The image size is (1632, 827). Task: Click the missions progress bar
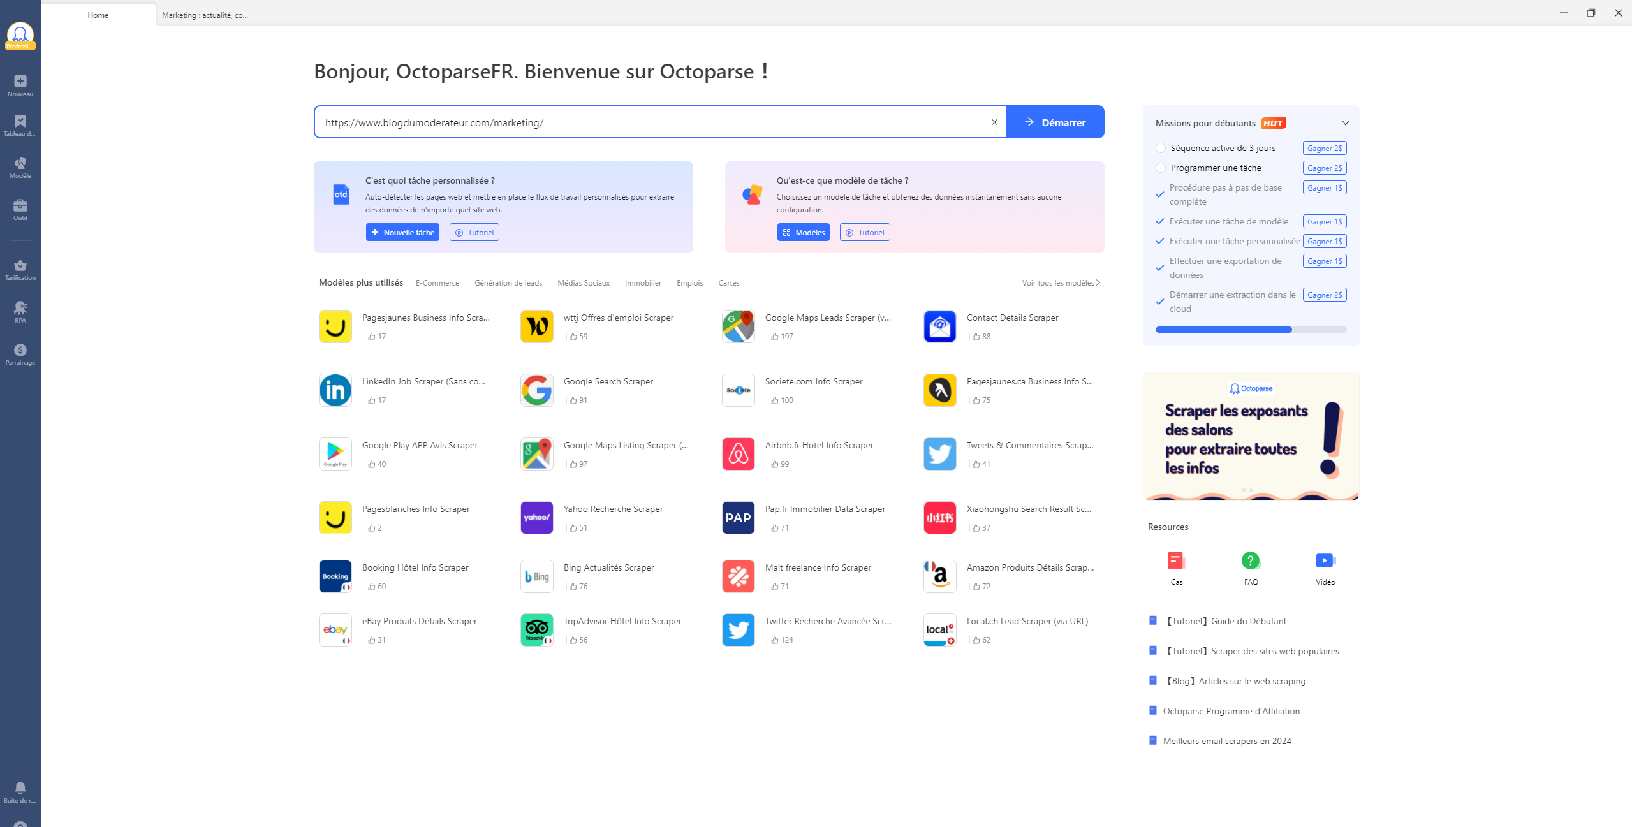1251,330
